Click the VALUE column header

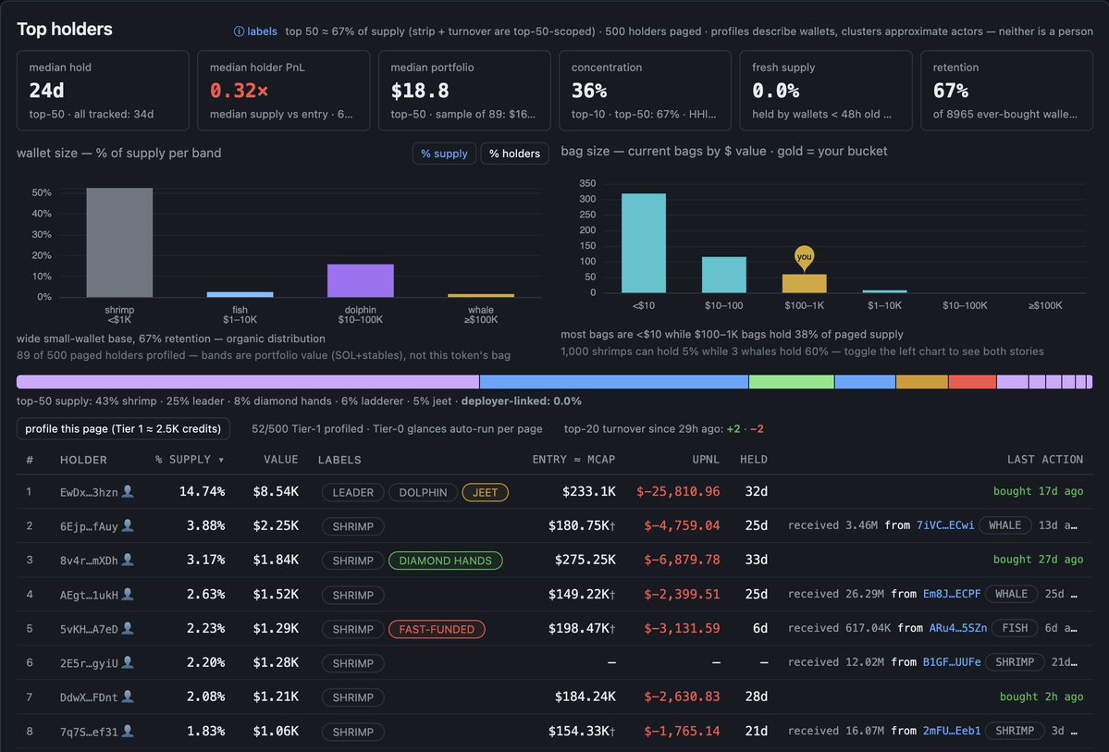point(281,460)
